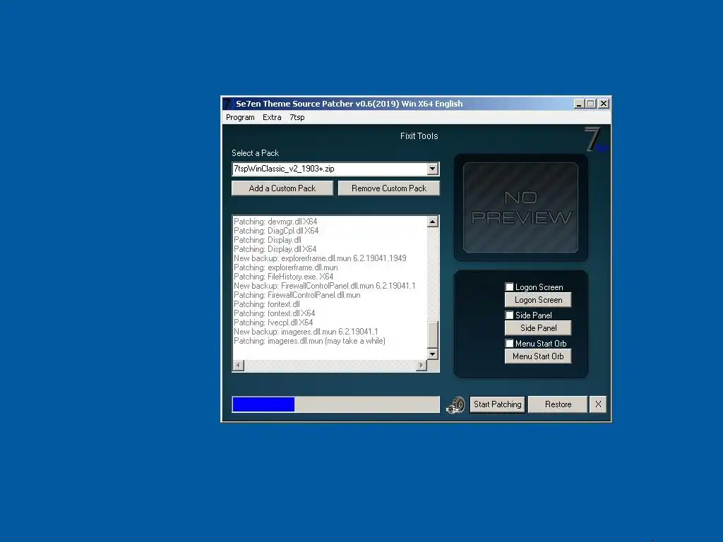Image resolution: width=723 pixels, height=542 pixels.
Task: Click the Menu Start Orb button
Action: tap(538, 356)
